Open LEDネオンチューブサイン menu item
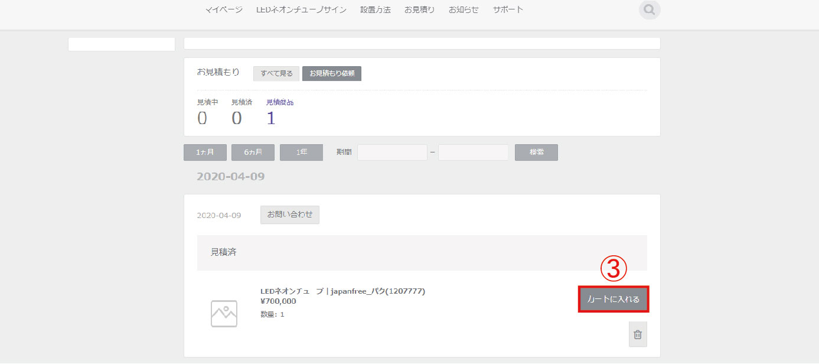 pyautogui.click(x=302, y=10)
